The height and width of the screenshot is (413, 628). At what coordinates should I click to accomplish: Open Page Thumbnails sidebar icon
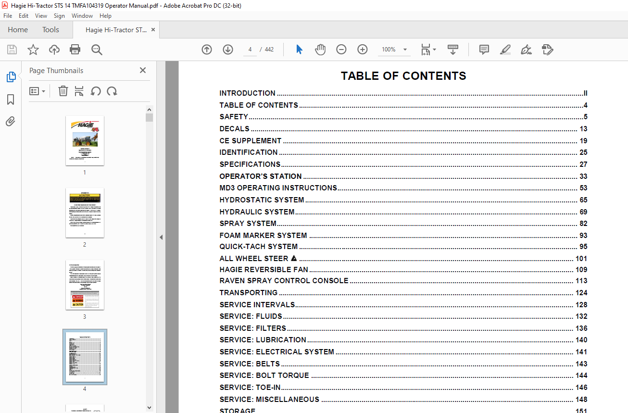11,77
